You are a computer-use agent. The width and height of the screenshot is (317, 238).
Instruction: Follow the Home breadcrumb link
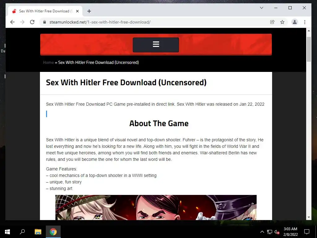tap(48, 62)
